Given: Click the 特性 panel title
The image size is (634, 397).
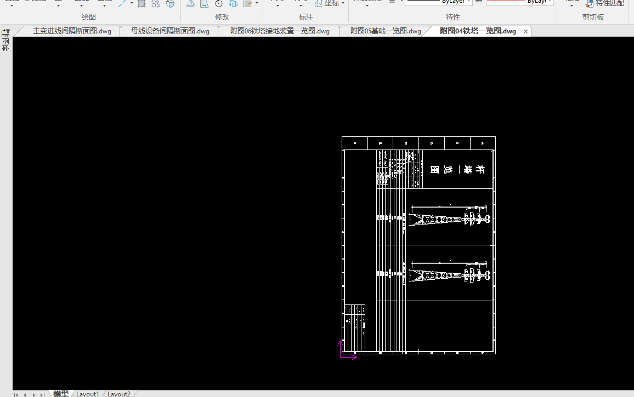Looking at the screenshot, I should [453, 17].
